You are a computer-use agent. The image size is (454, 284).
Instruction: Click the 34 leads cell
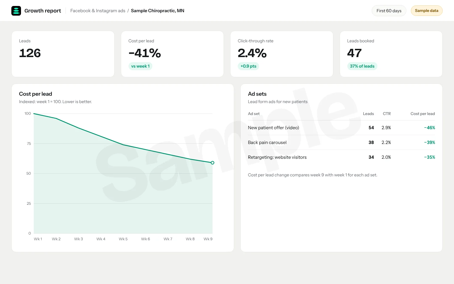[371, 157]
